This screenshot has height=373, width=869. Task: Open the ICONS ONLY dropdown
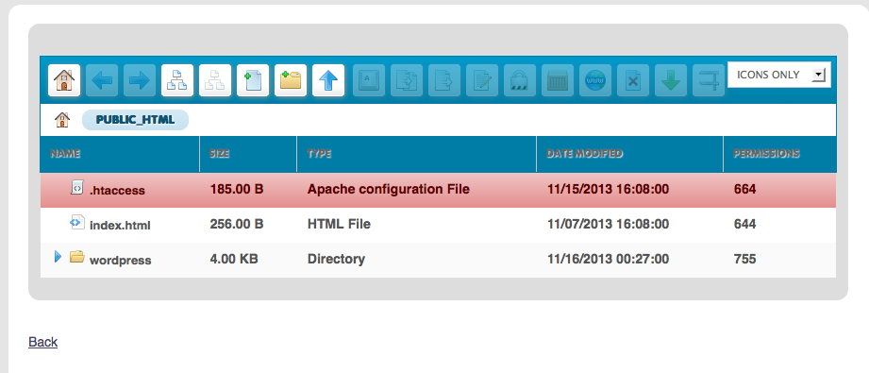pos(778,75)
